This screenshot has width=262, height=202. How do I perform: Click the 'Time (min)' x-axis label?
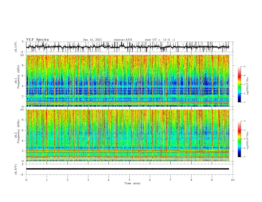[132, 183]
